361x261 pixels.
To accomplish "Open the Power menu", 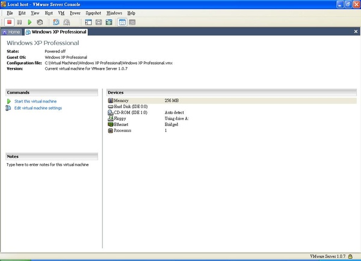I will [x=75, y=13].
